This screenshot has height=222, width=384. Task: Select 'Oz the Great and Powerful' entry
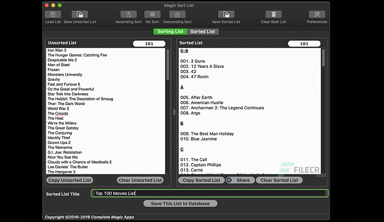point(71,89)
